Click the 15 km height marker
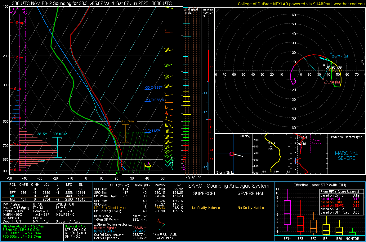Image resolution: width=366 pixels, height=242 pixels. click(19, 23)
